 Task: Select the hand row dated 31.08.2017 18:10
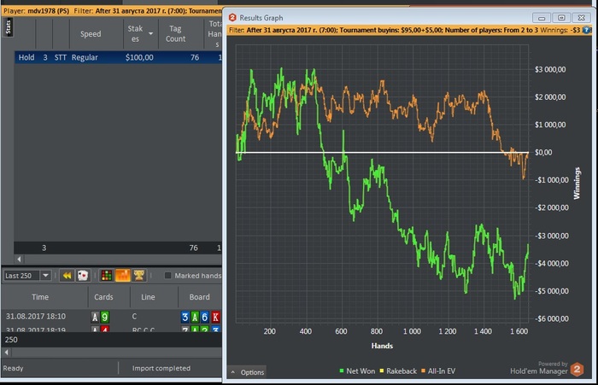(112, 317)
